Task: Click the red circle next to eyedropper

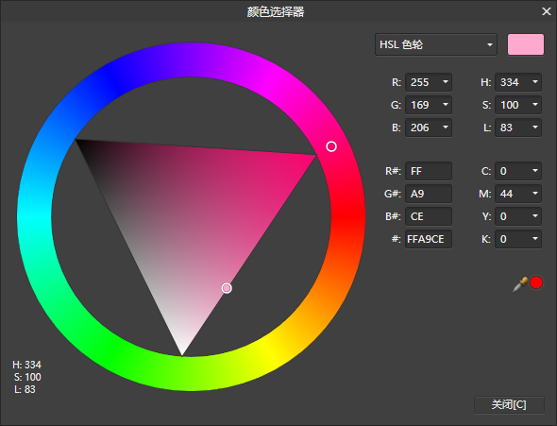Action: tap(536, 282)
